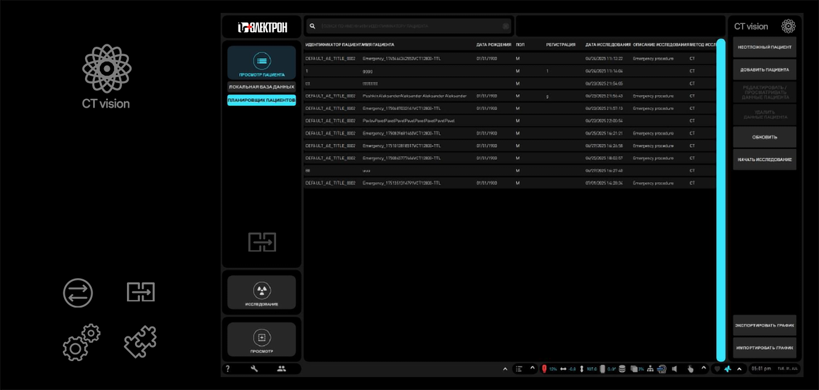
Task: Click the CT vision atom icon in right panel header
Action: [x=788, y=26]
